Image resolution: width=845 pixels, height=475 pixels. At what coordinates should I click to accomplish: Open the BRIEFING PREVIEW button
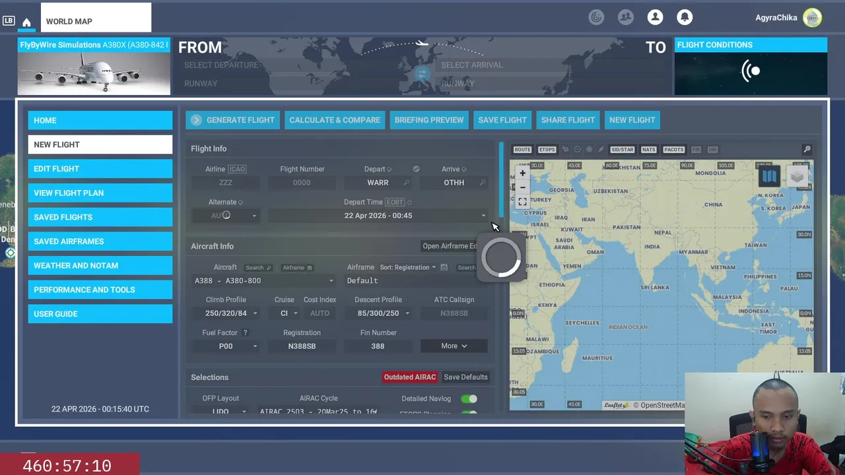429,120
